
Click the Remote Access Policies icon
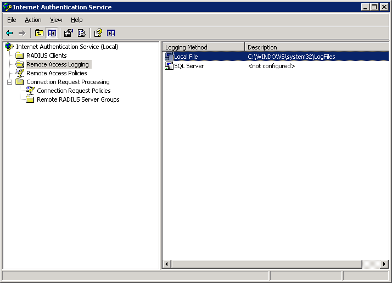tap(20, 73)
